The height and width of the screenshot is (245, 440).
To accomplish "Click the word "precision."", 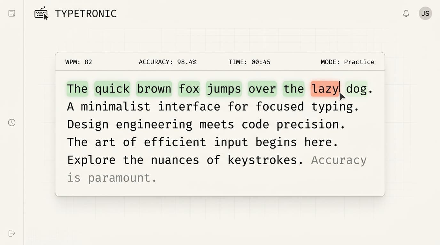I will [x=311, y=125].
